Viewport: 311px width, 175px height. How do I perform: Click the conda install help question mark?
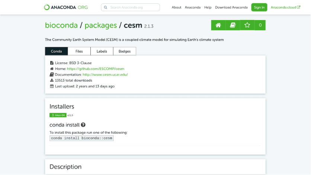pyautogui.click(x=83, y=125)
